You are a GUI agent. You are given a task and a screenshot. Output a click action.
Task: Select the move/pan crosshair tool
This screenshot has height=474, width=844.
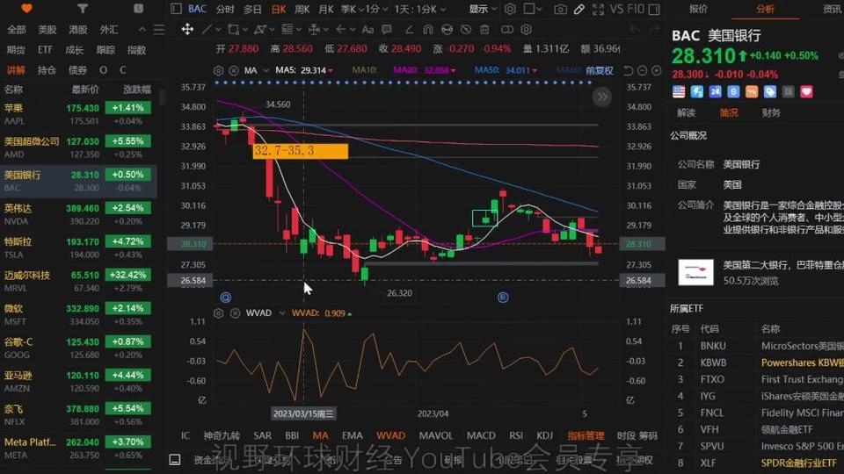pyautogui.click(x=187, y=29)
